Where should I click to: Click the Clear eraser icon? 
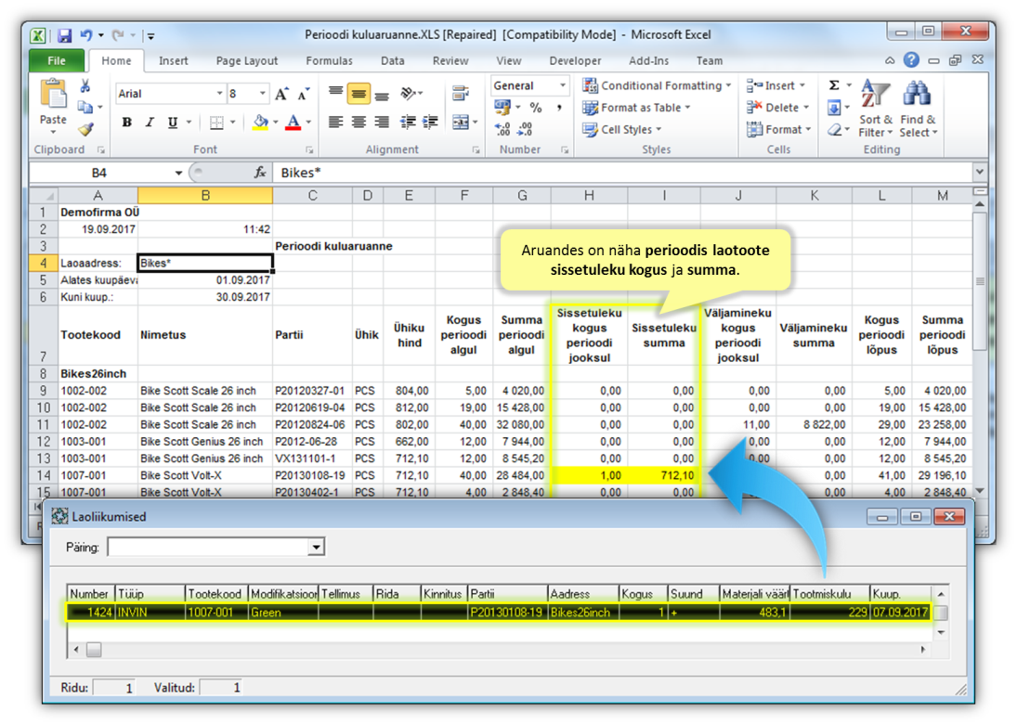pyautogui.click(x=834, y=130)
